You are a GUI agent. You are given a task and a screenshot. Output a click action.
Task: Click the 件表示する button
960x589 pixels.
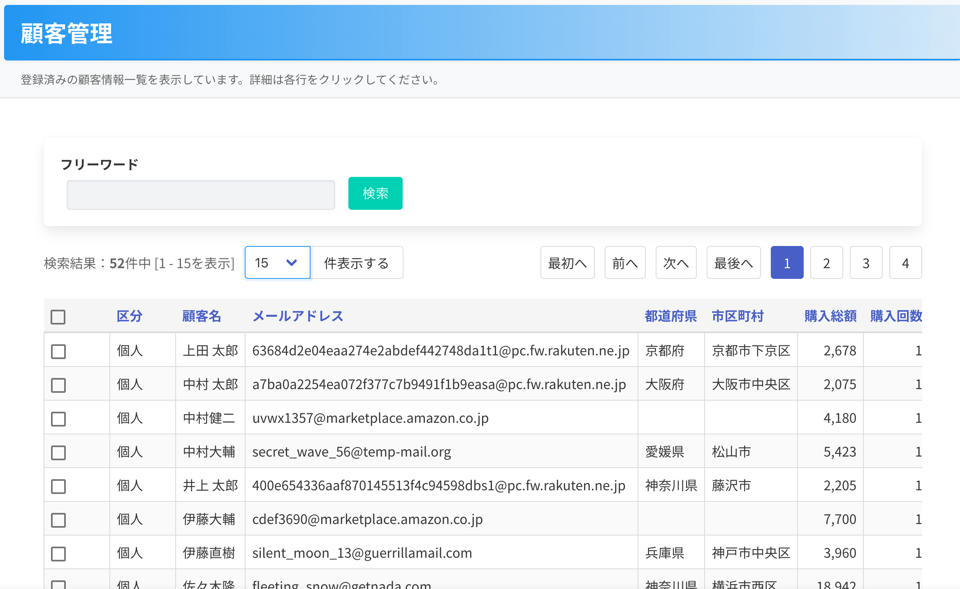click(x=357, y=263)
